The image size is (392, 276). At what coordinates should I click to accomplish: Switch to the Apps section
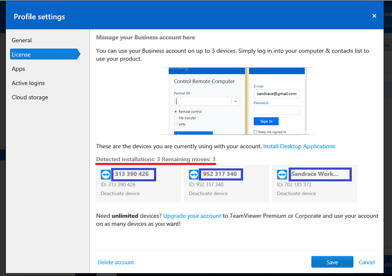tap(18, 69)
